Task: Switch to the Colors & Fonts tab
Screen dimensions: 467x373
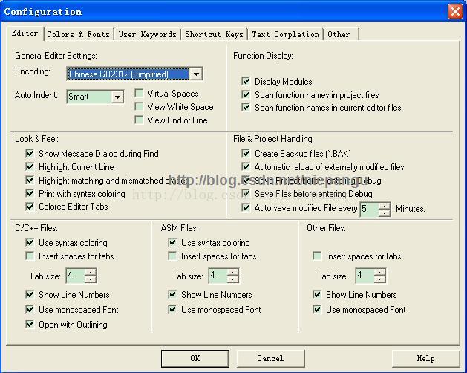Action: (x=79, y=35)
